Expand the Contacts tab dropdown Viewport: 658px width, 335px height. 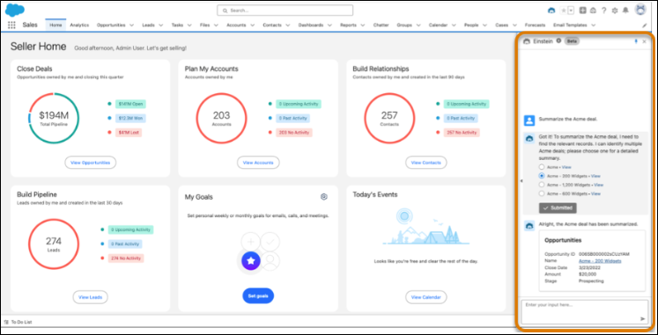[288, 25]
